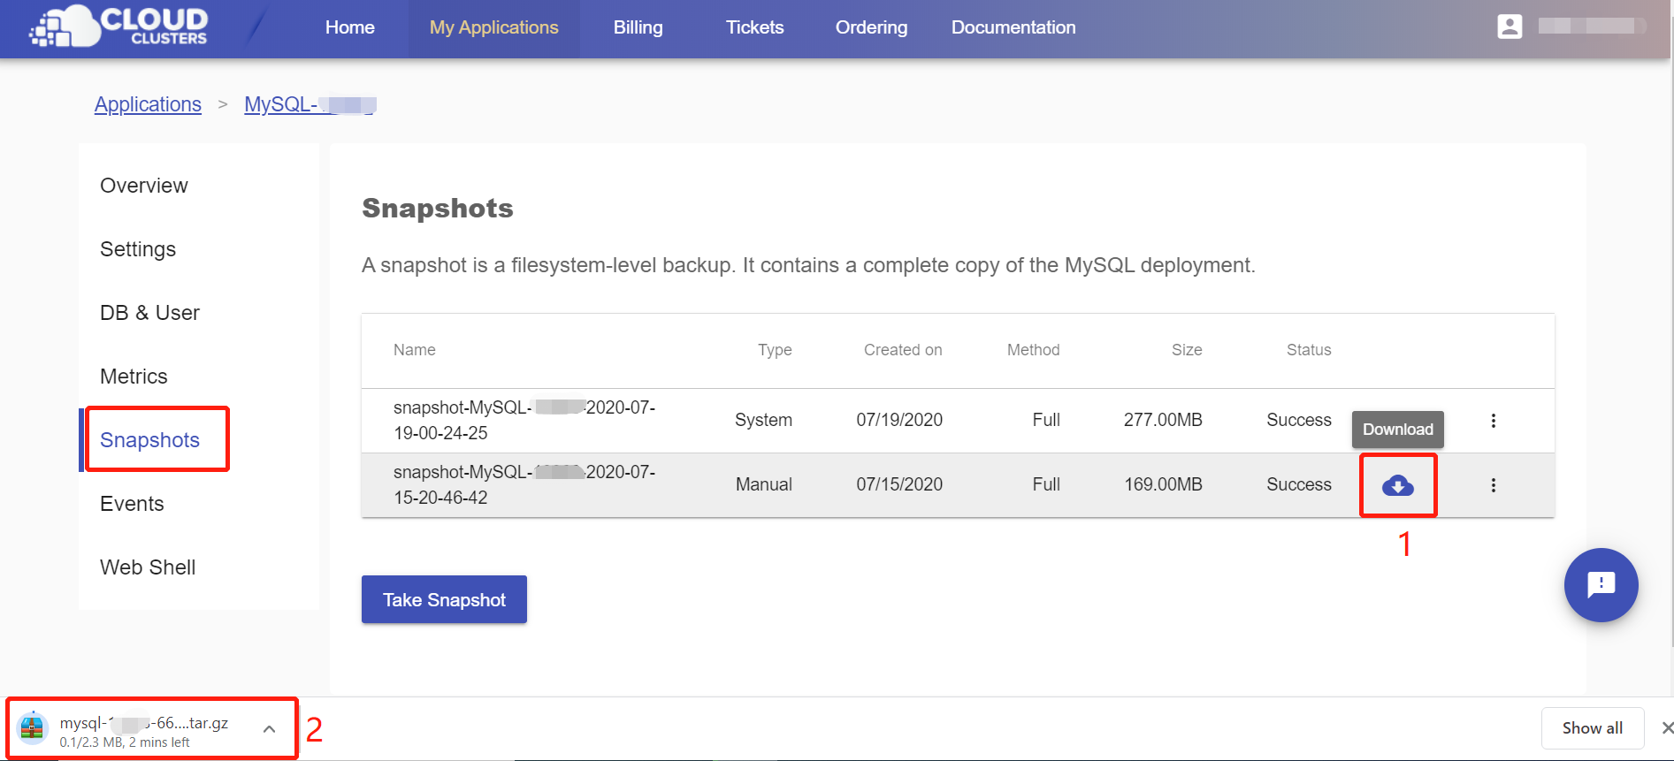Screen dimensions: 1674x761
Task: Click the Name column header
Action: (x=414, y=350)
